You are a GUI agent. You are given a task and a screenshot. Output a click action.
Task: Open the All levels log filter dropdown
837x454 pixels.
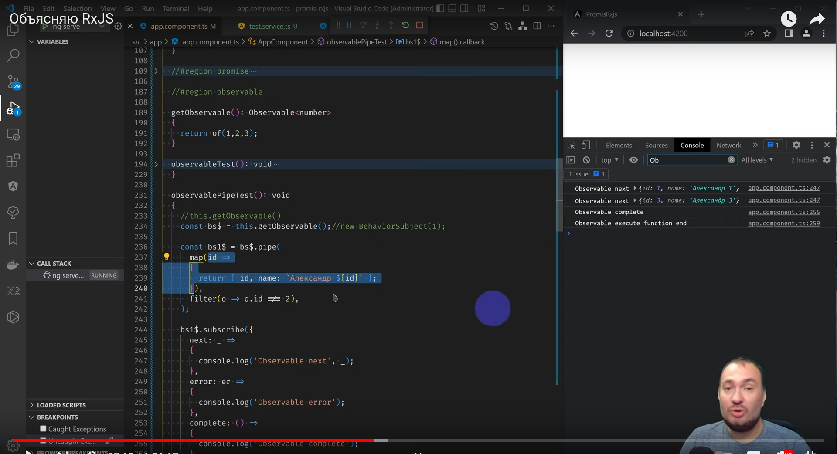[x=757, y=160]
